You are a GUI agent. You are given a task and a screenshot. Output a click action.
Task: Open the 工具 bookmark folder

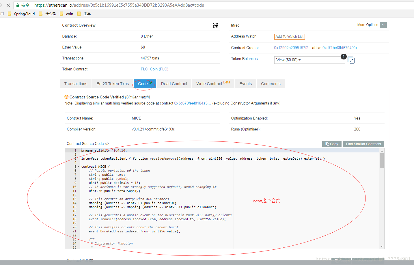[x=84, y=14]
